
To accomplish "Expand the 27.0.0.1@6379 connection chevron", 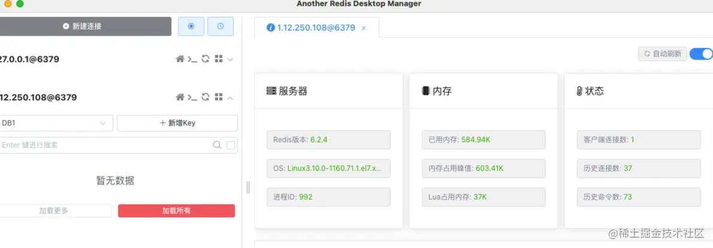I will coord(230,59).
